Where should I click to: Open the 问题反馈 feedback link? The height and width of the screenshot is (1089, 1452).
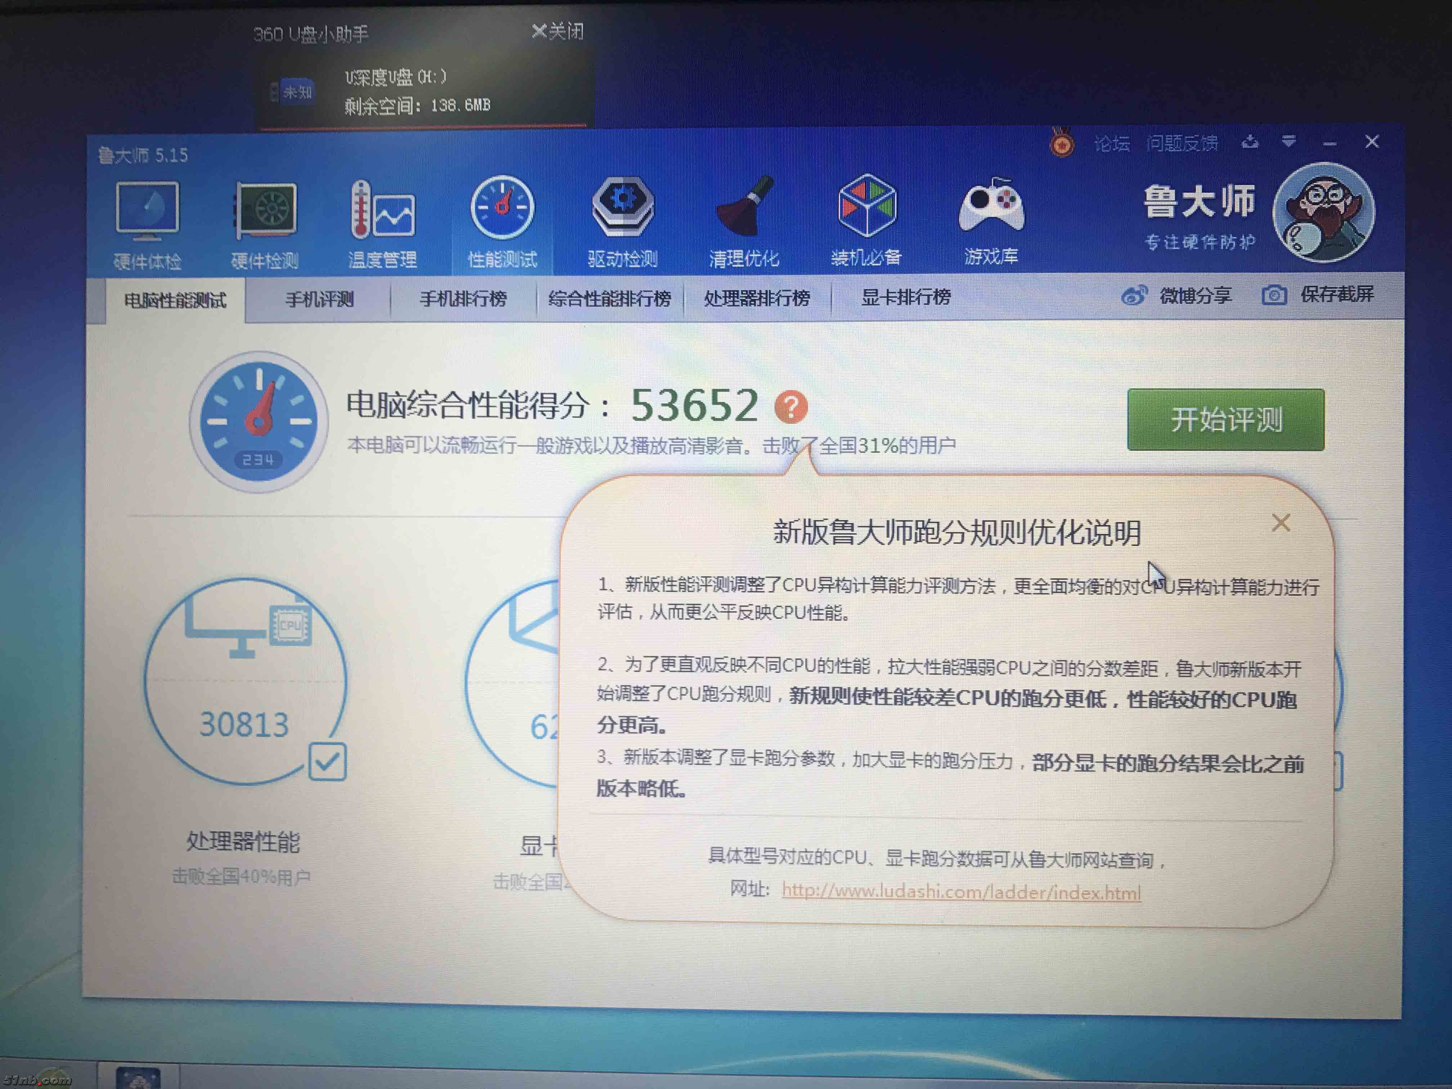1182,143
